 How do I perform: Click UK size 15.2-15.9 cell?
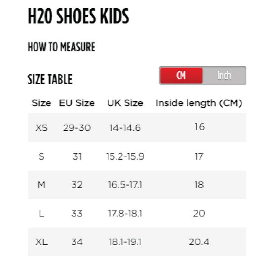pos(125,156)
